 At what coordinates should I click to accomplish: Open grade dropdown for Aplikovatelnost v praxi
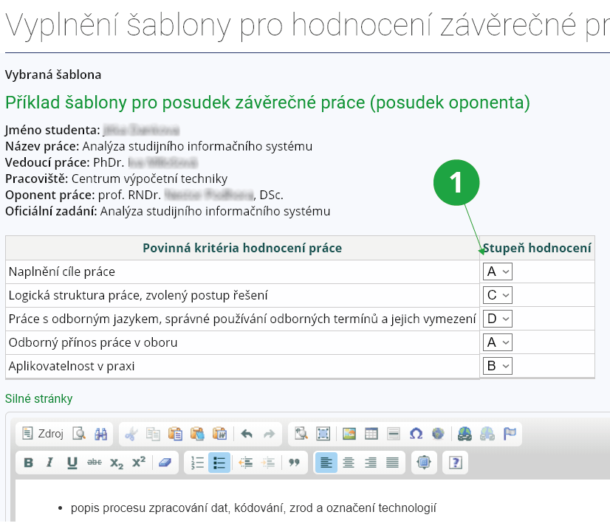497,366
